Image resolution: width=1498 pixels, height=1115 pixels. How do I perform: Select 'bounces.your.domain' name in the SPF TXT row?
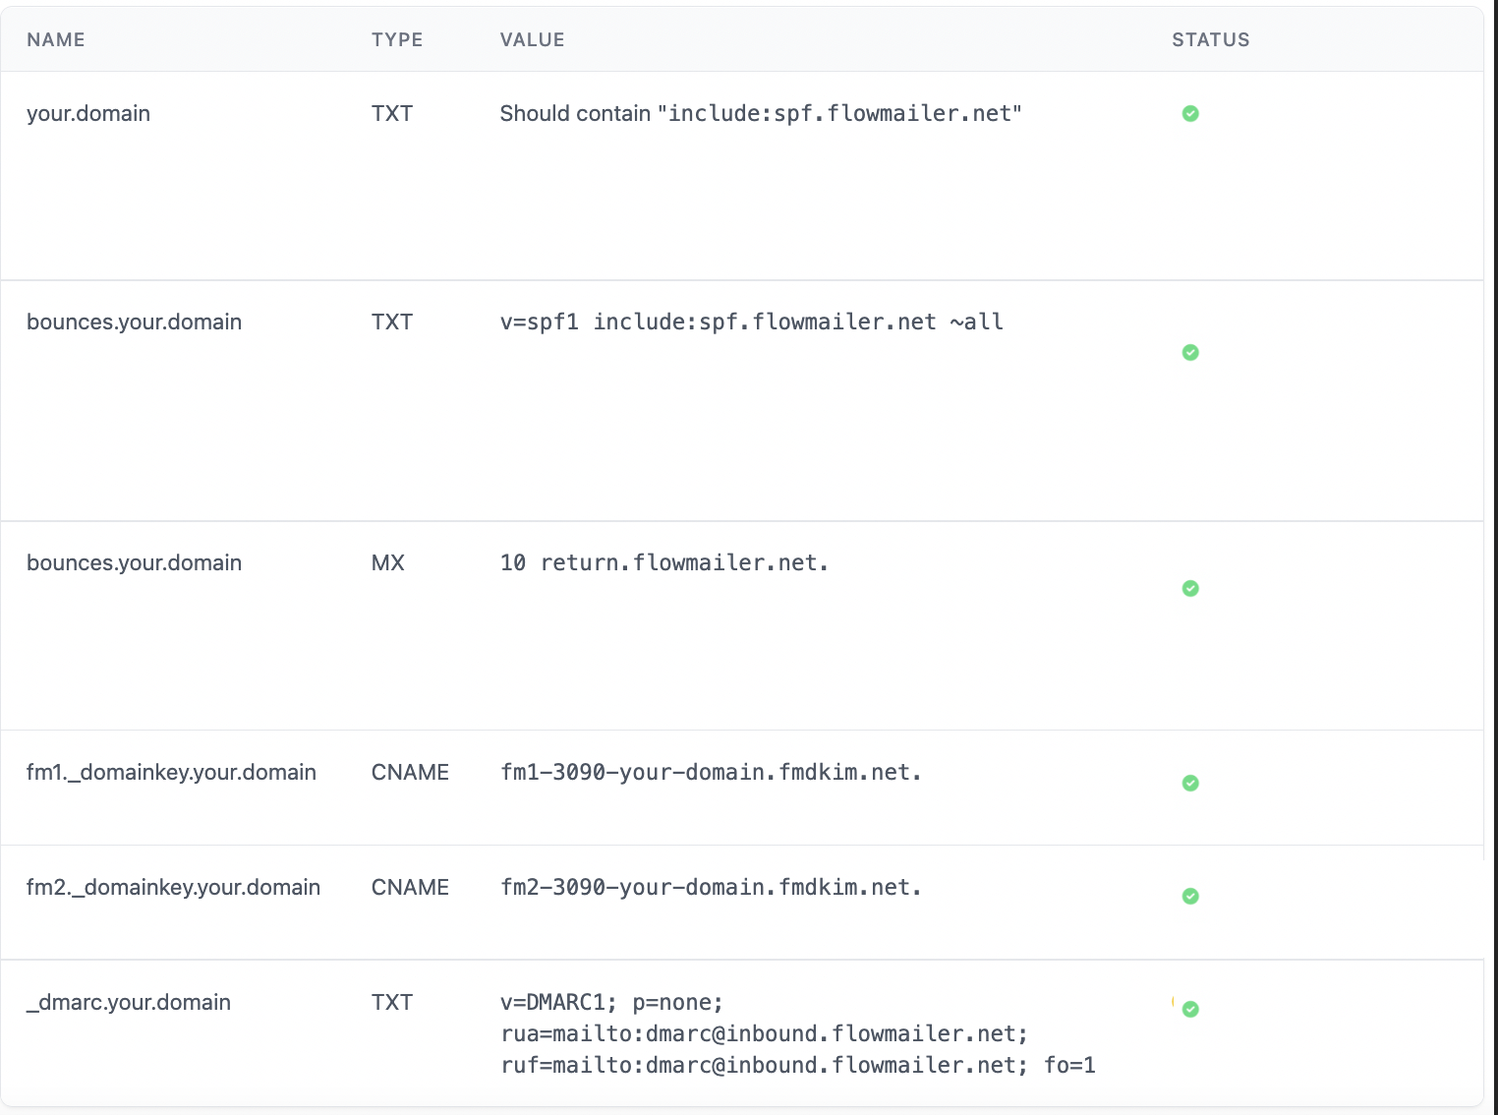point(134,323)
